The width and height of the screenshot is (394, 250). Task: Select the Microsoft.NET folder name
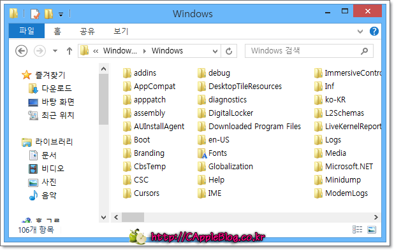(349, 167)
